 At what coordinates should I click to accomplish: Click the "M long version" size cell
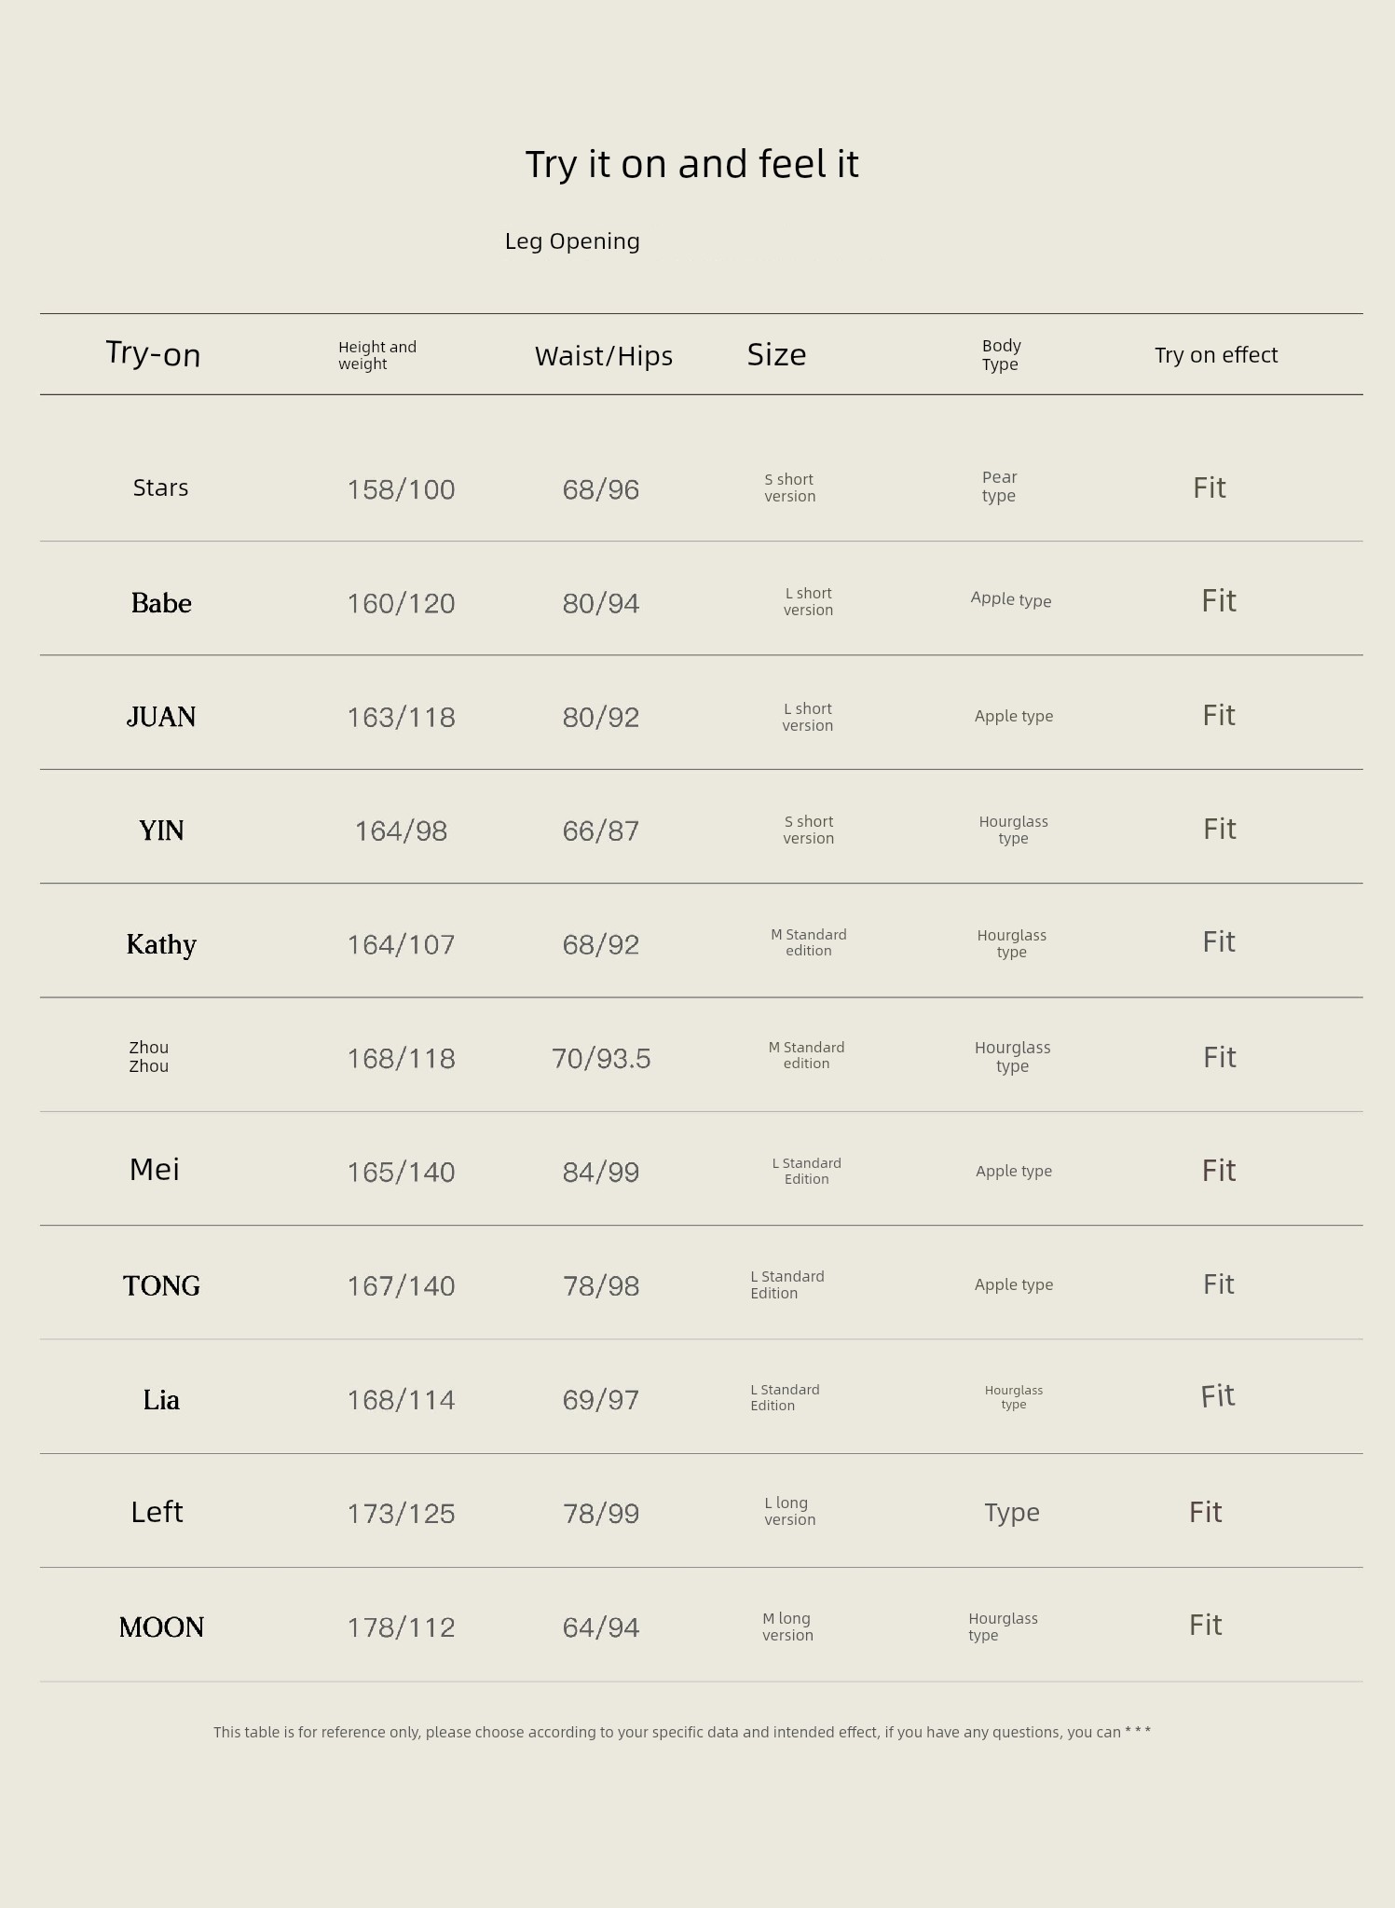[787, 1627]
